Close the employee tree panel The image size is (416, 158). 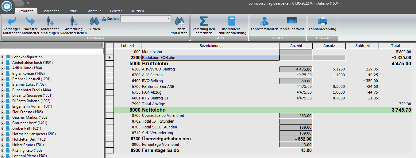101,45
